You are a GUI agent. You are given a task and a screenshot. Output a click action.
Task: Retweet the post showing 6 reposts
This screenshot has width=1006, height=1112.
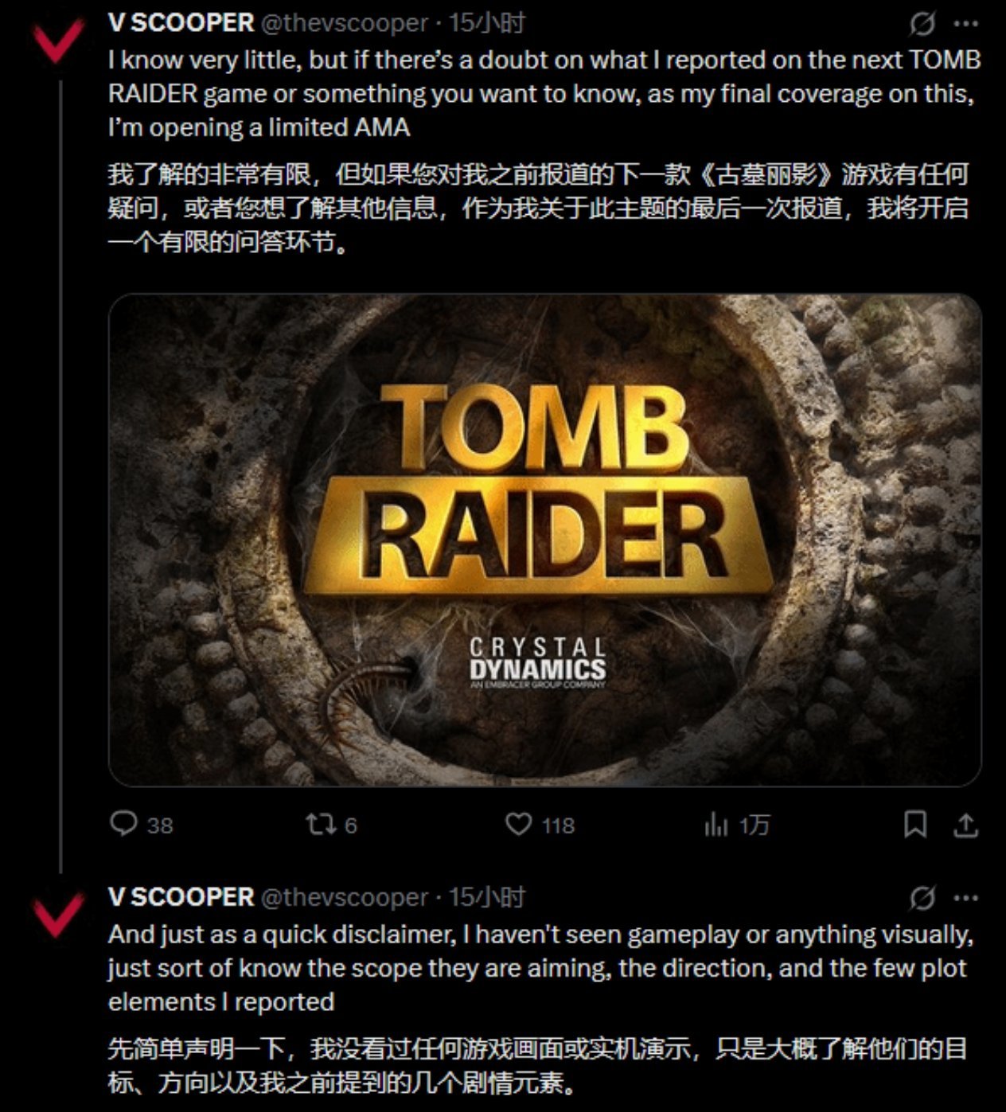pos(321,824)
